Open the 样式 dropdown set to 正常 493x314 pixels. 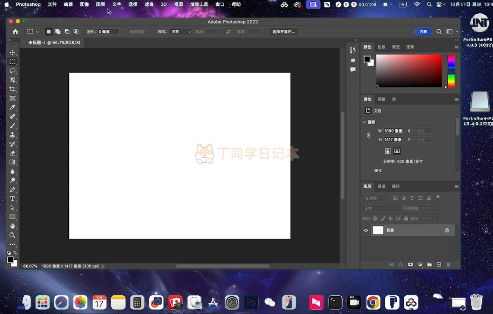(x=180, y=32)
